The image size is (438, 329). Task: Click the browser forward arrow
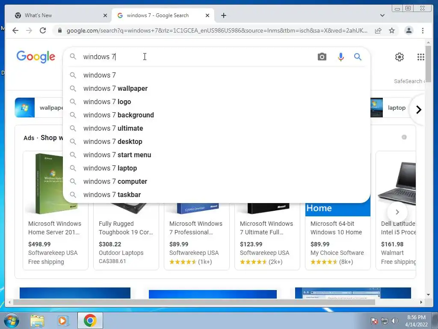[x=29, y=30]
